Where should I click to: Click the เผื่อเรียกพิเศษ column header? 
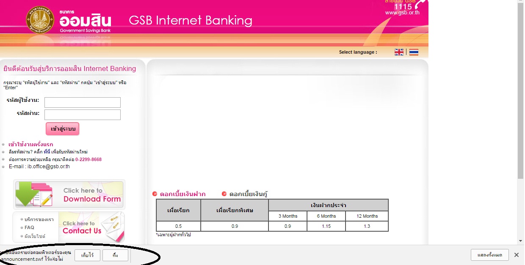click(235, 210)
